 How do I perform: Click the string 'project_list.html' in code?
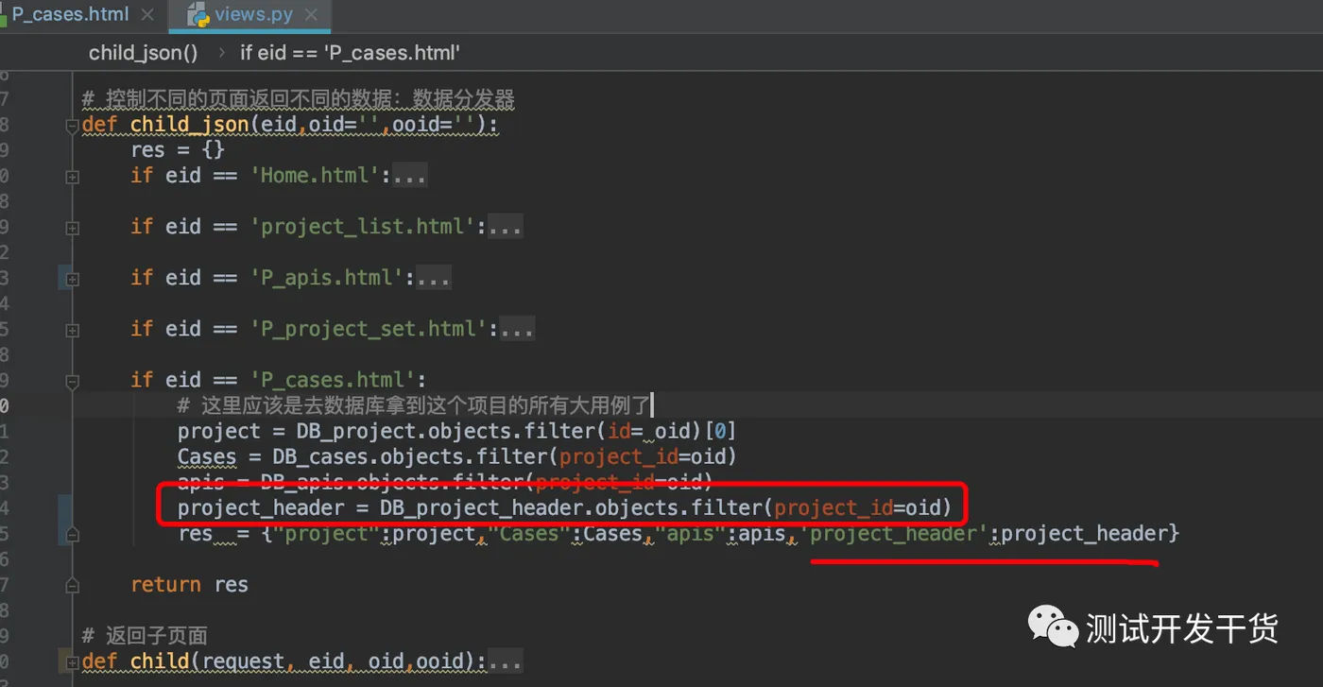[368, 227]
